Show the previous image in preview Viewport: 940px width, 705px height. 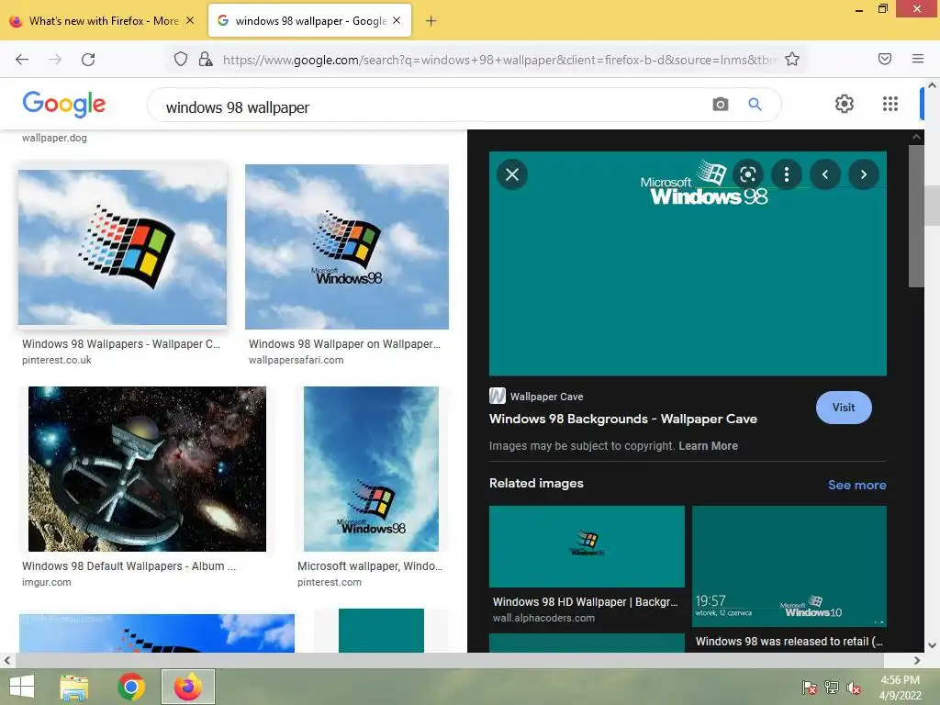pyautogui.click(x=825, y=174)
